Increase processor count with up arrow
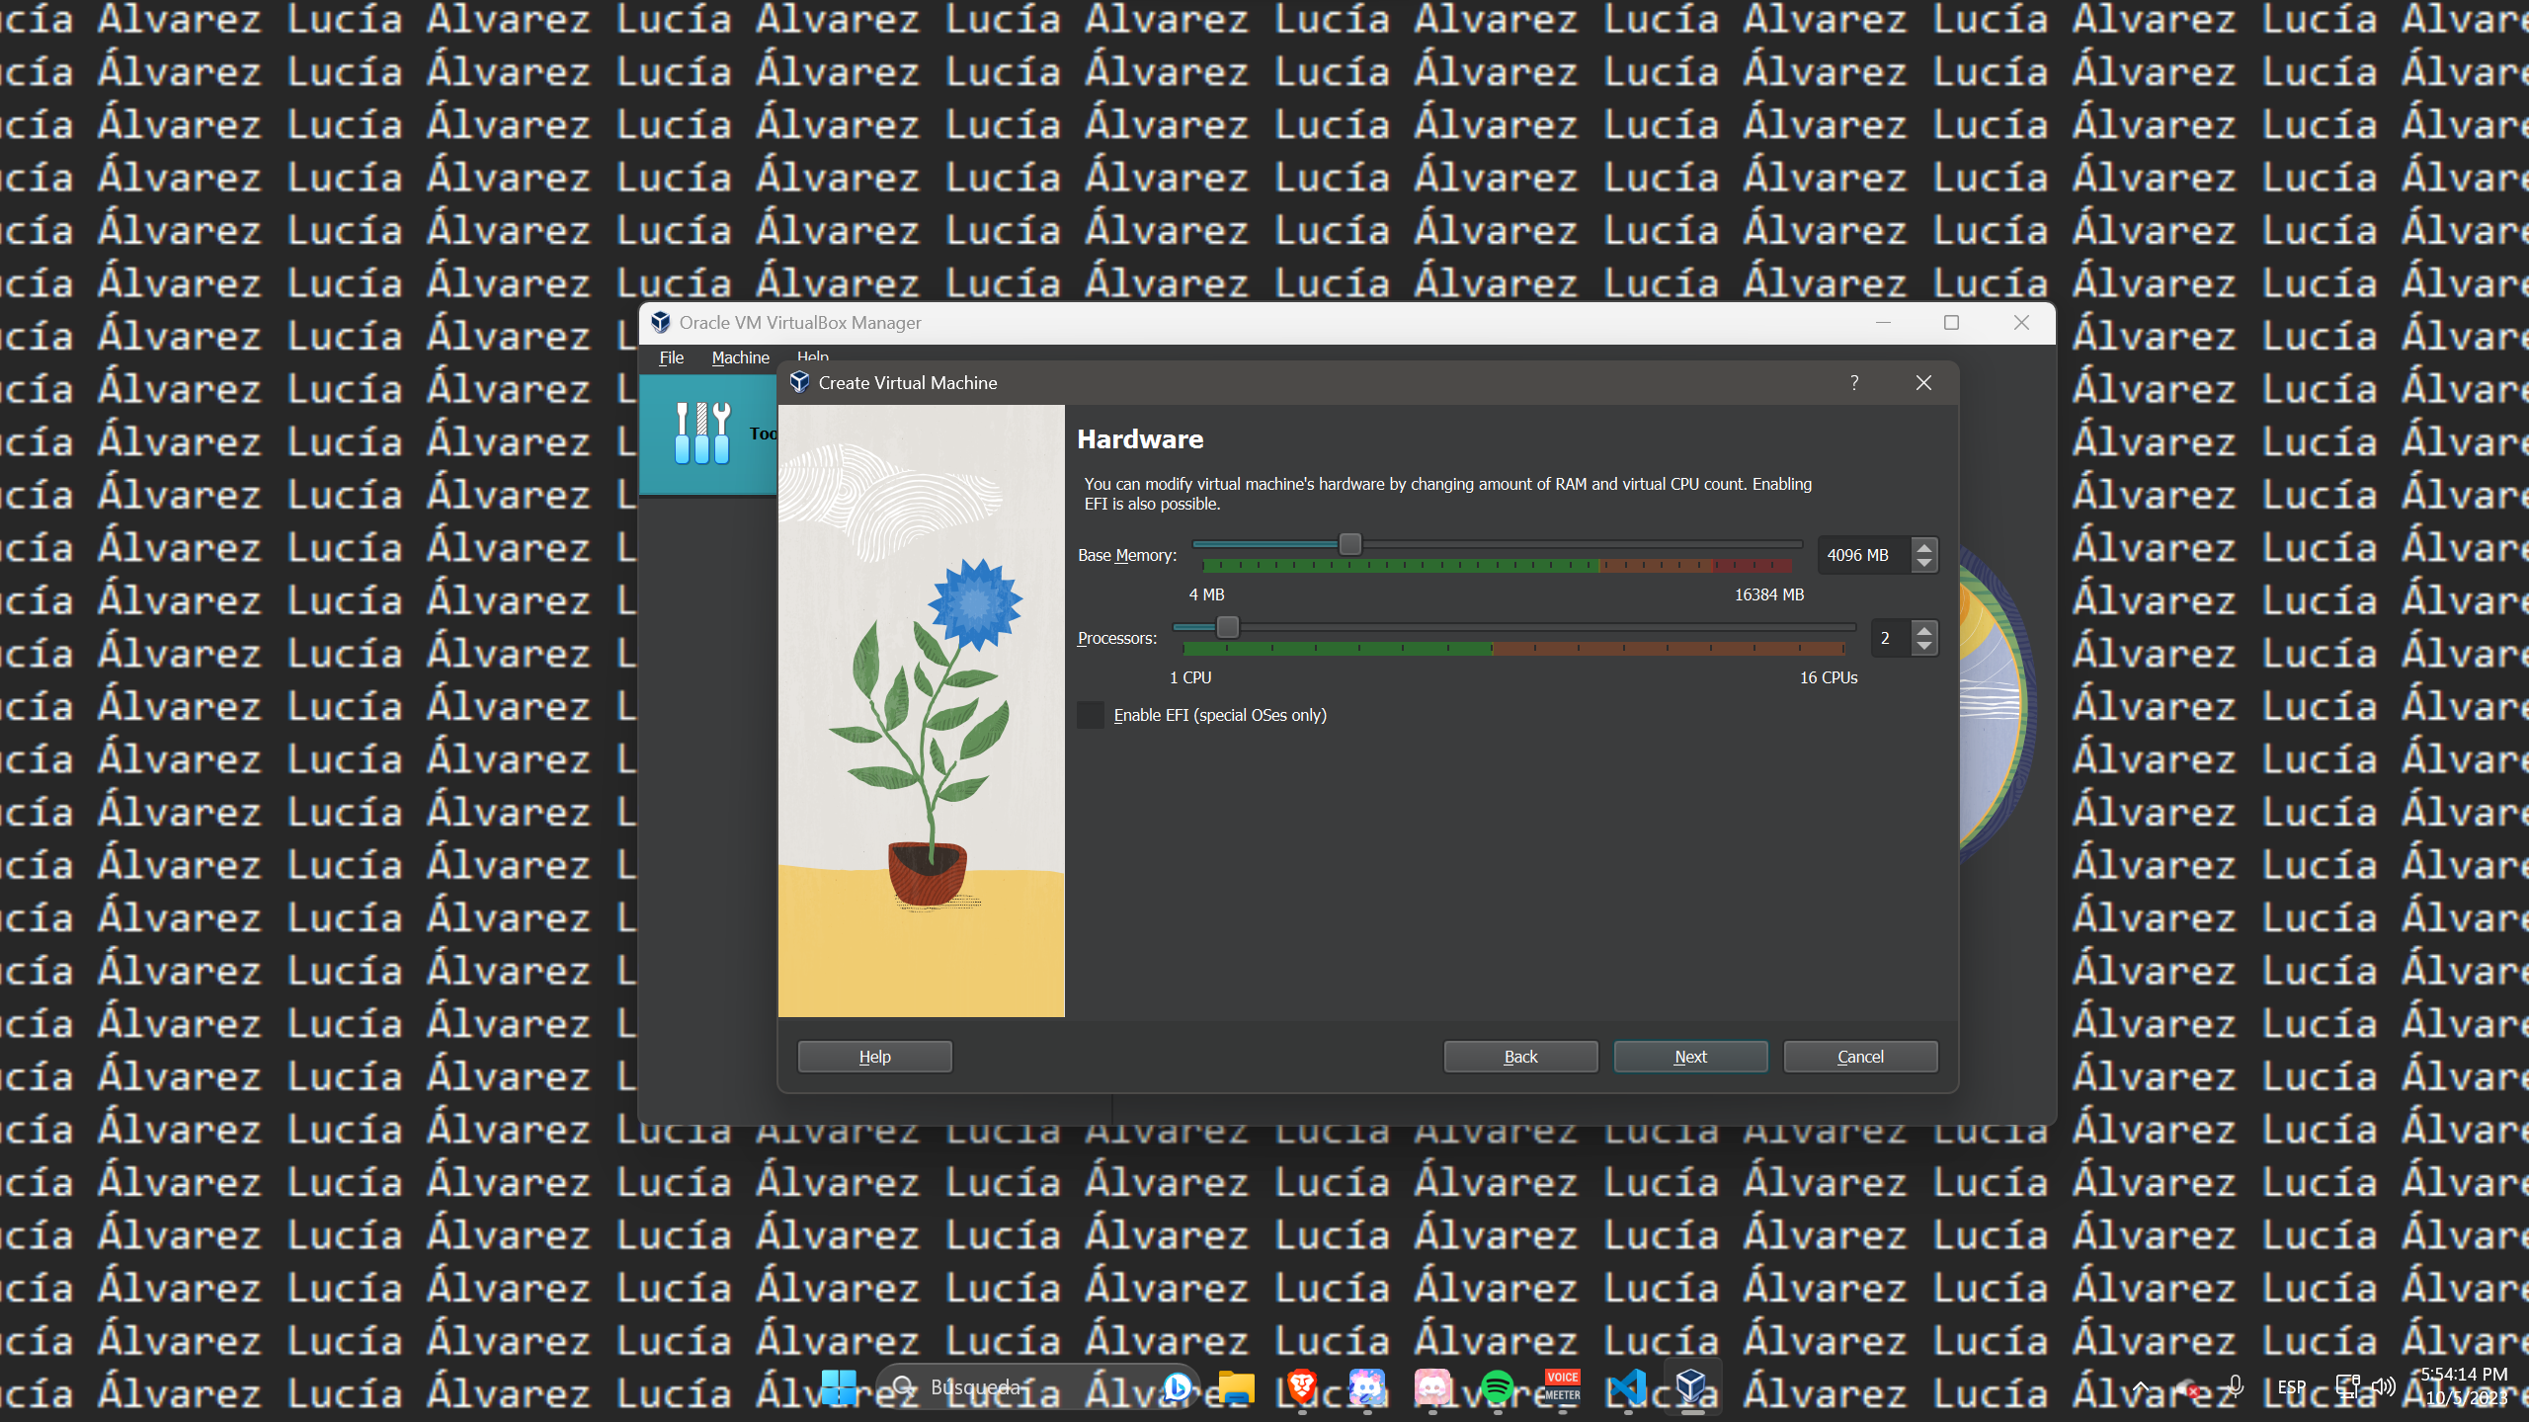2529x1422 pixels. coord(1923,630)
